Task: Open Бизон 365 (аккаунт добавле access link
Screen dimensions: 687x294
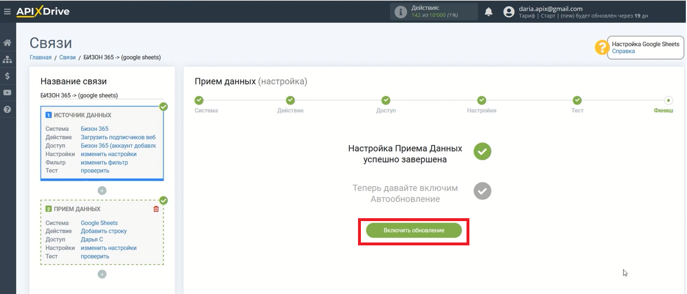Action: point(118,145)
